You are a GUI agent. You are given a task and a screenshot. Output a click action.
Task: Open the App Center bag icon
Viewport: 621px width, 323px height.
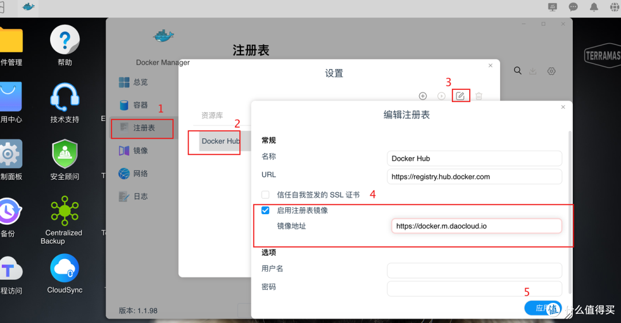pyautogui.click(x=11, y=97)
